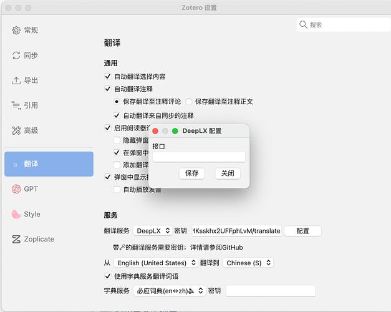Toggle the 弹窗中显示 checkbox
Image resolution: width=391 pixels, height=312 pixels.
(108, 177)
